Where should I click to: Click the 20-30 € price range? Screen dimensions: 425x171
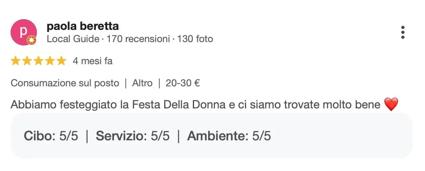pyautogui.click(x=183, y=83)
